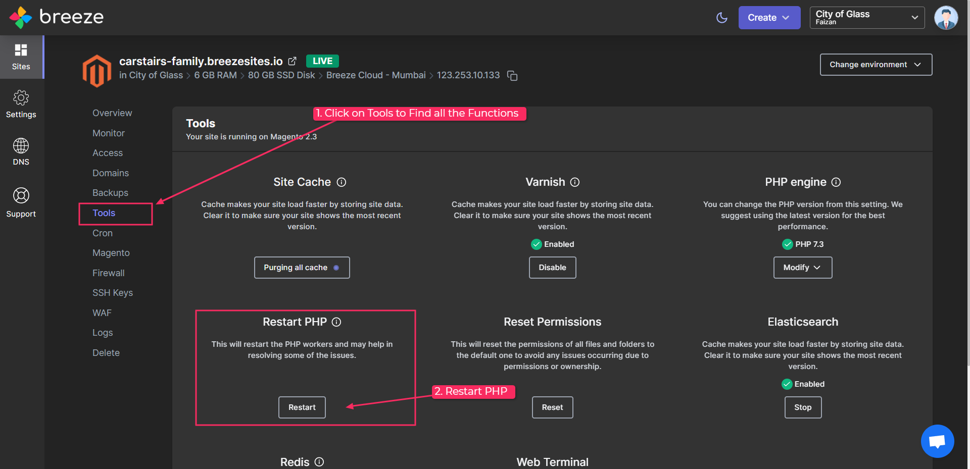Viewport: 970px width, 469px height.
Task: Stop Elasticsearch
Action: click(803, 407)
